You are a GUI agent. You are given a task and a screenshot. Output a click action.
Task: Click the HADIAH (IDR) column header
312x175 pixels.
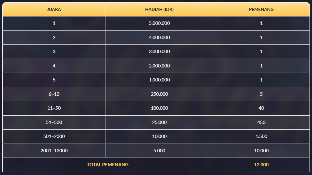(x=159, y=9)
